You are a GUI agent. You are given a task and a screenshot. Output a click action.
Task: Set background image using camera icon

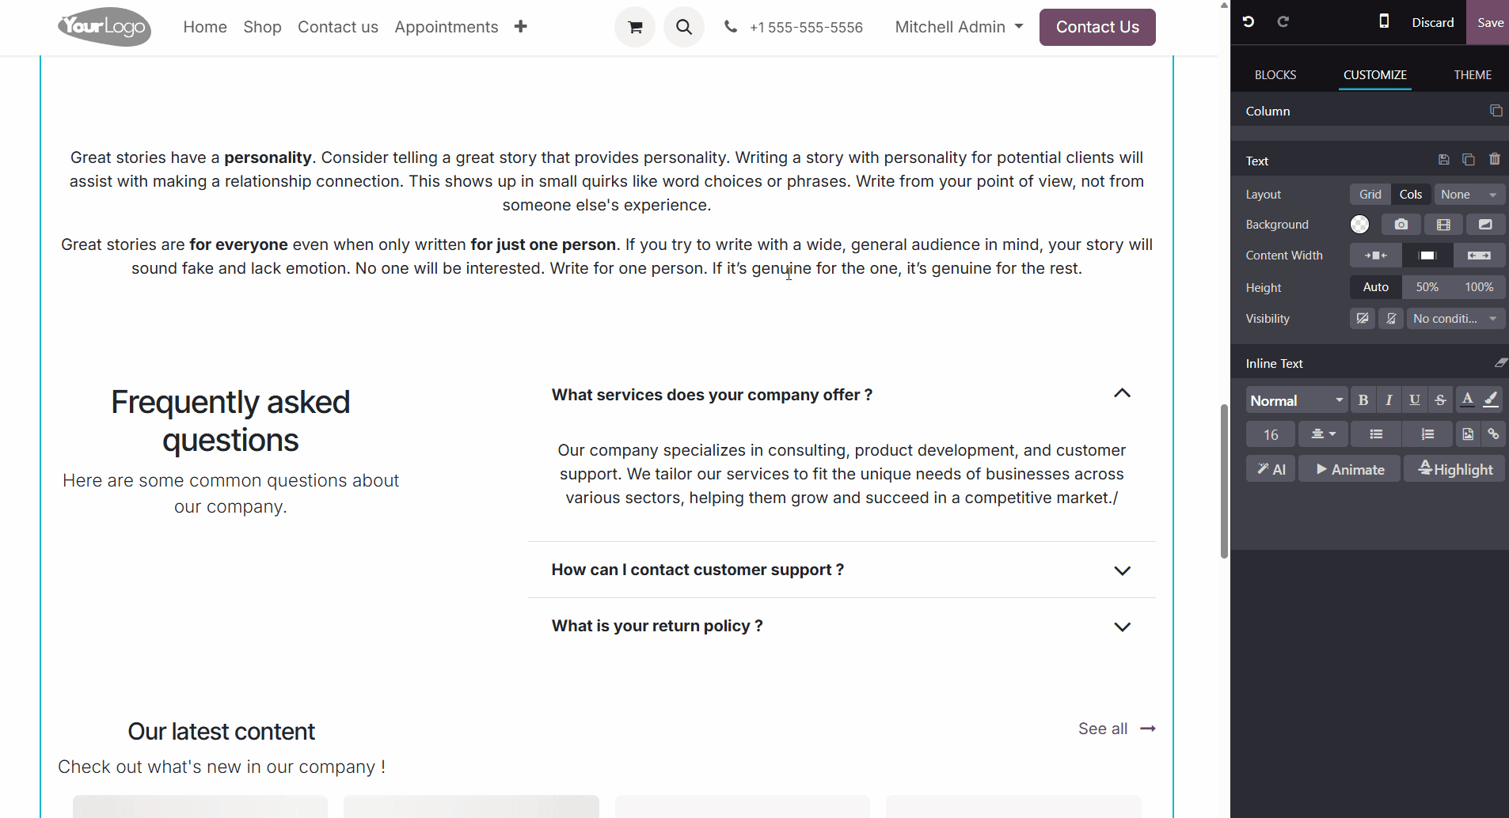(x=1401, y=225)
